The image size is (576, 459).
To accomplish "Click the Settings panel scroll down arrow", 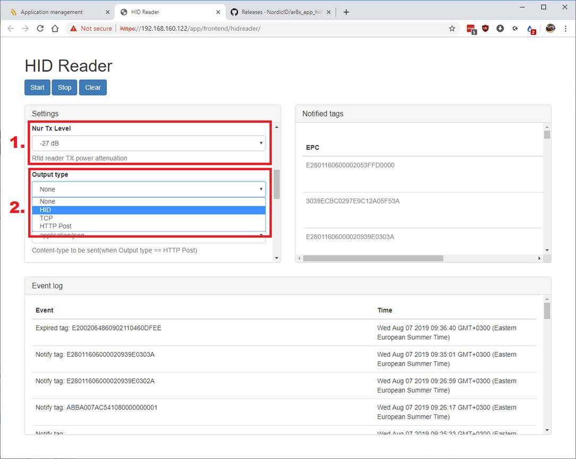I will [277, 258].
